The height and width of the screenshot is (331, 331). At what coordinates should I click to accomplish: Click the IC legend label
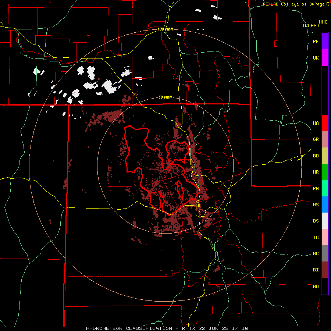coord(316,238)
